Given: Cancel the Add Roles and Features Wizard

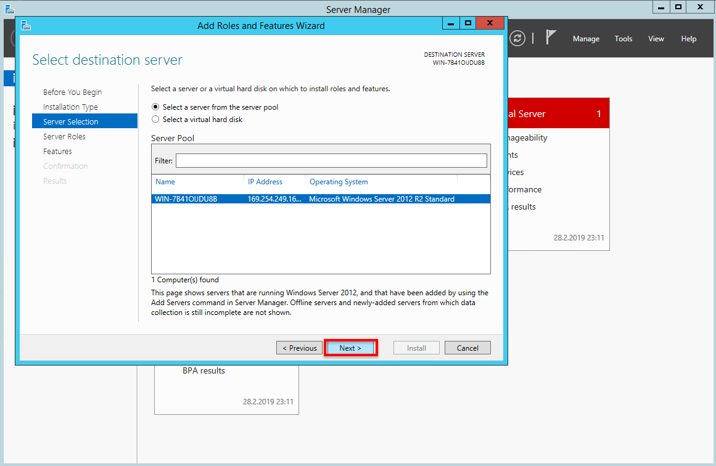Looking at the screenshot, I should (x=467, y=348).
